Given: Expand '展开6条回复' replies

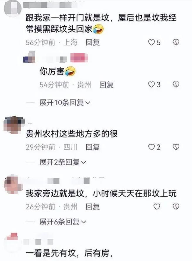Looking at the screenshot, I should (x=63, y=222).
